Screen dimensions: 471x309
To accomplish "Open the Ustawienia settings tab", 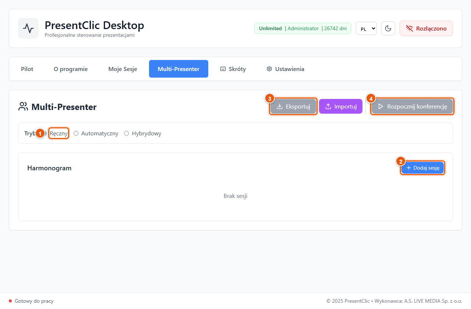I will pos(286,69).
